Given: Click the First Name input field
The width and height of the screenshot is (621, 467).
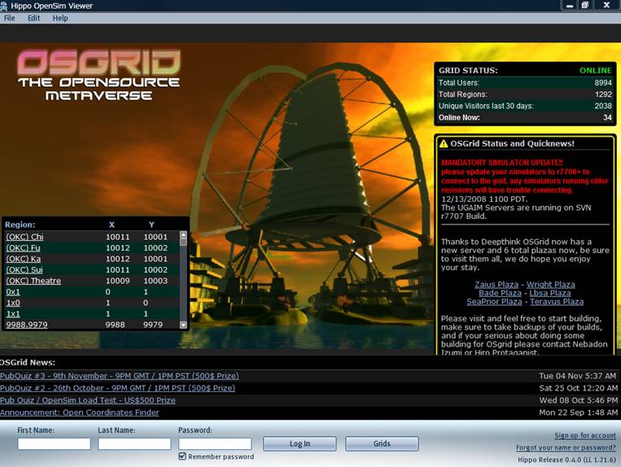Looking at the screenshot, I should [x=55, y=443].
